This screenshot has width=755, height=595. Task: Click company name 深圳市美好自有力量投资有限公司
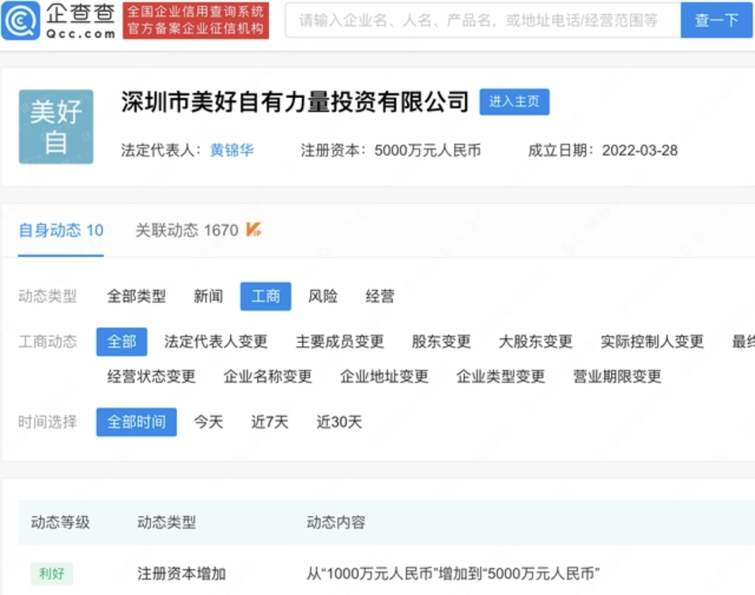[295, 101]
